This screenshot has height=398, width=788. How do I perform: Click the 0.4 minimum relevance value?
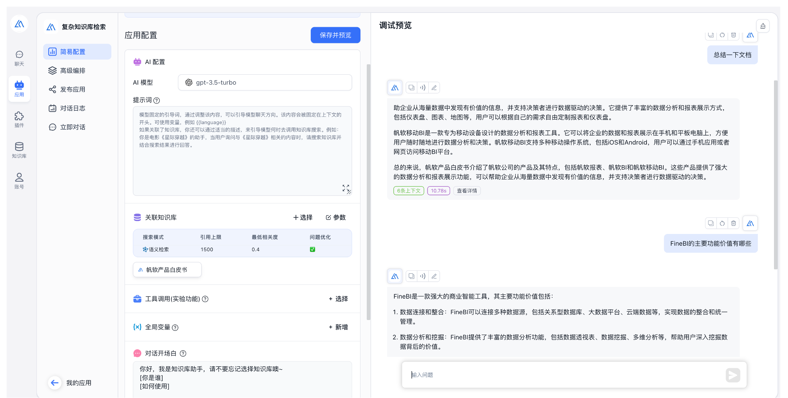click(255, 249)
